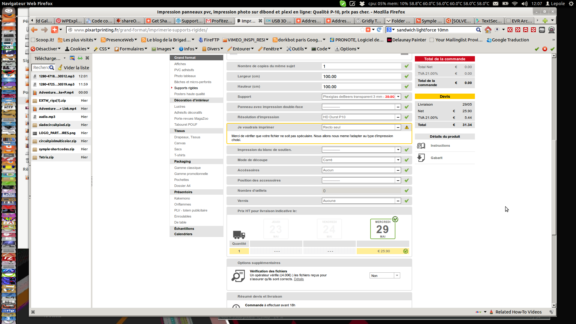Open the Instructions book icon

pyautogui.click(x=421, y=146)
